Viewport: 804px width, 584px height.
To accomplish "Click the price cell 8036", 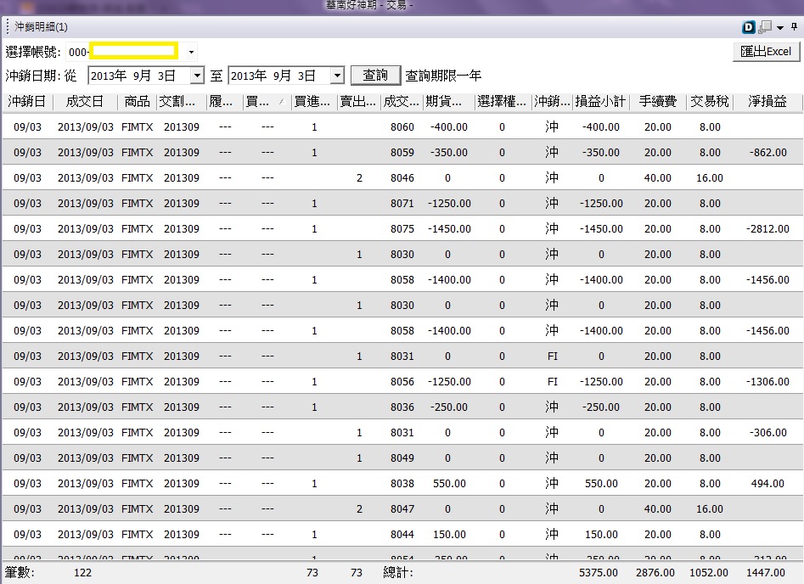I will click(x=402, y=407).
